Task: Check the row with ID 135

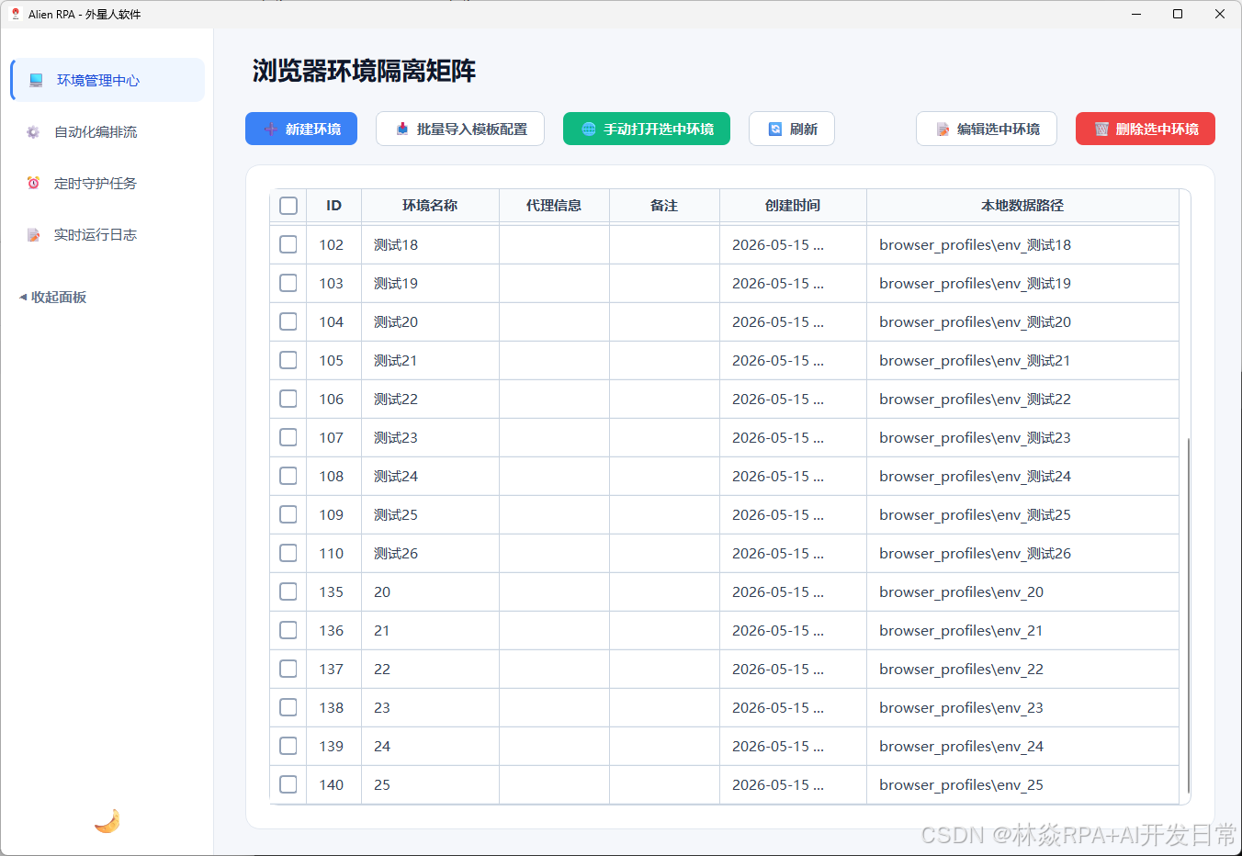Action: (x=288, y=591)
